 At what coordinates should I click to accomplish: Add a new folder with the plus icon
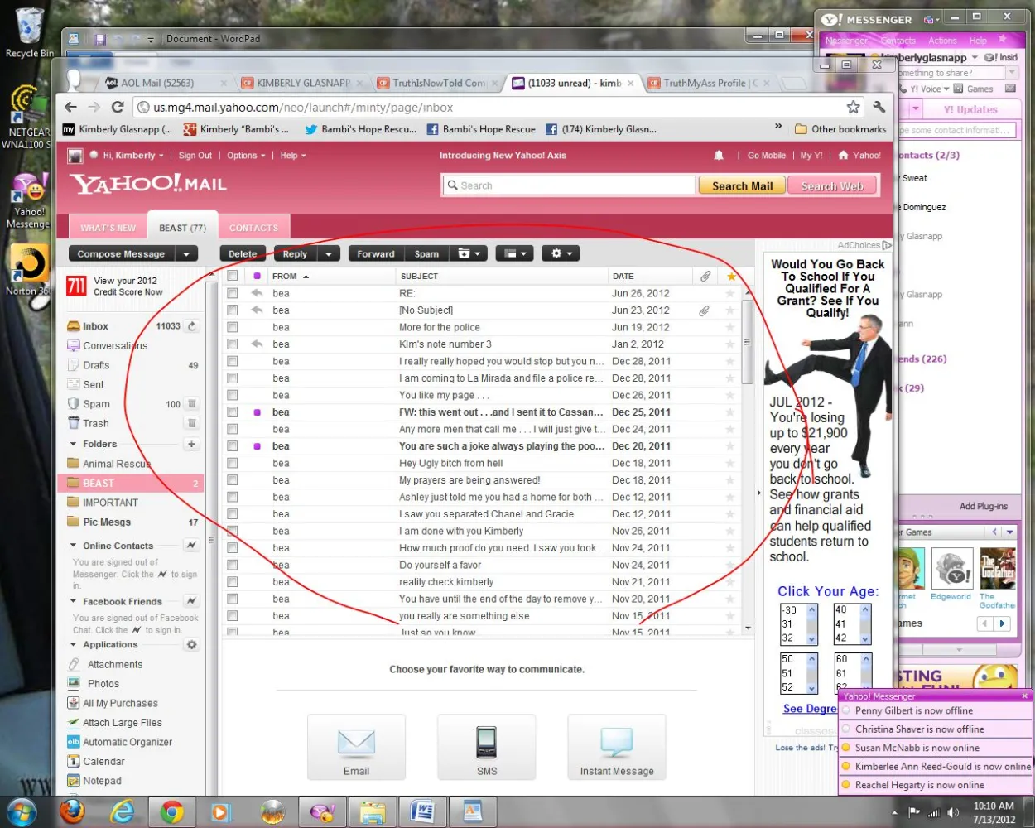click(x=192, y=445)
